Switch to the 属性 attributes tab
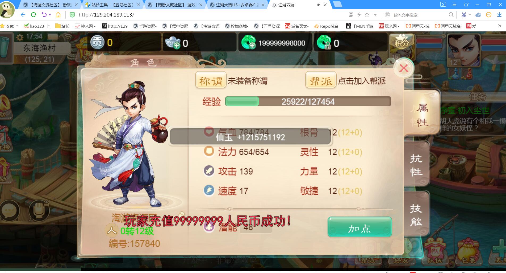The height and width of the screenshot is (273, 506). pyautogui.click(x=422, y=115)
